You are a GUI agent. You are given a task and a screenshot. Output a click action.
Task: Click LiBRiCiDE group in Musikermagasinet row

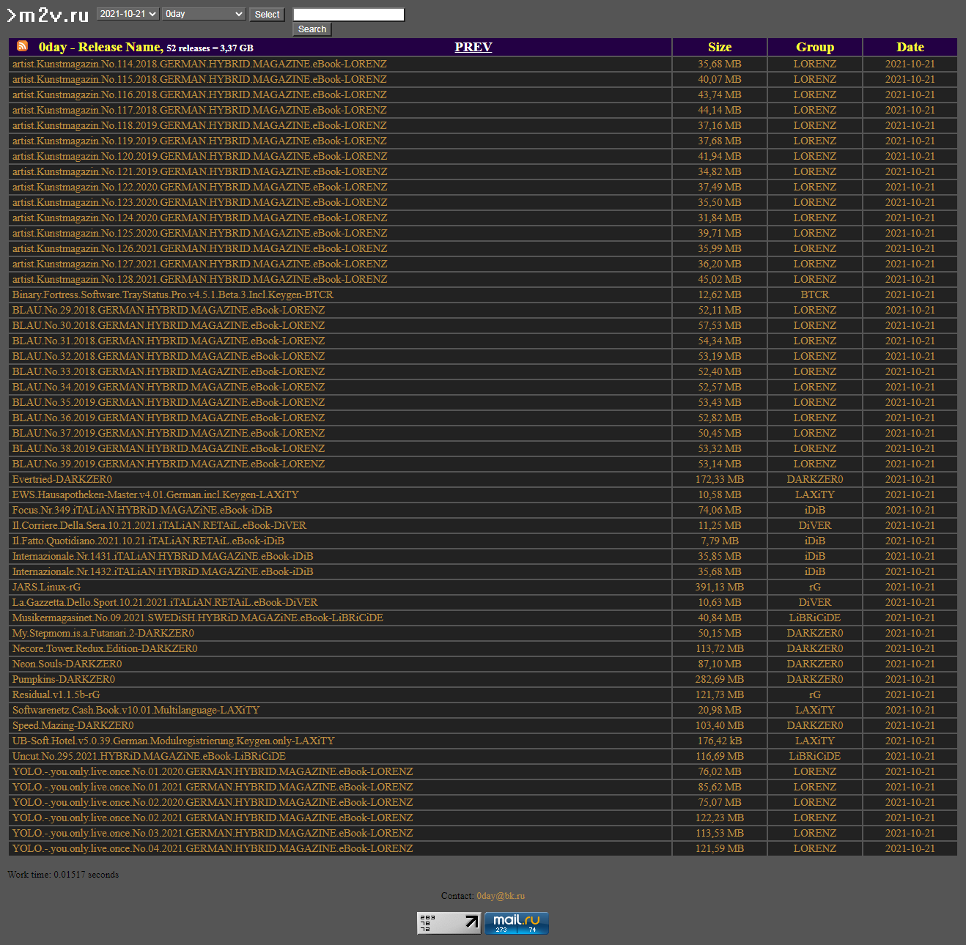815,618
